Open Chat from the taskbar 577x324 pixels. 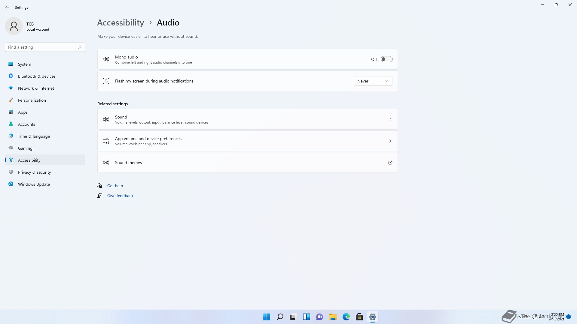(x=319, y=317)
